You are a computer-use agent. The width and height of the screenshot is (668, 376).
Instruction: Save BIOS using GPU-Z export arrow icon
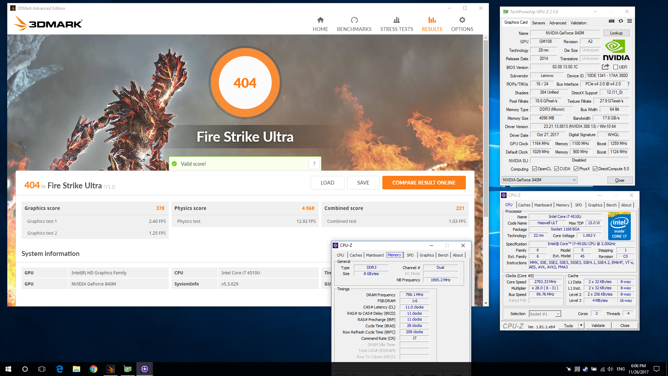[x=606, y=67]
